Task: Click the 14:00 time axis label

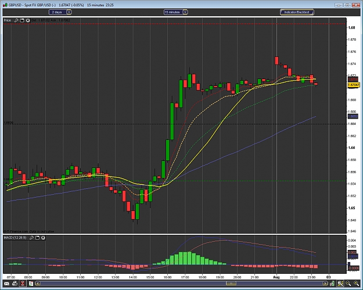Action: [x=133, y=277]
